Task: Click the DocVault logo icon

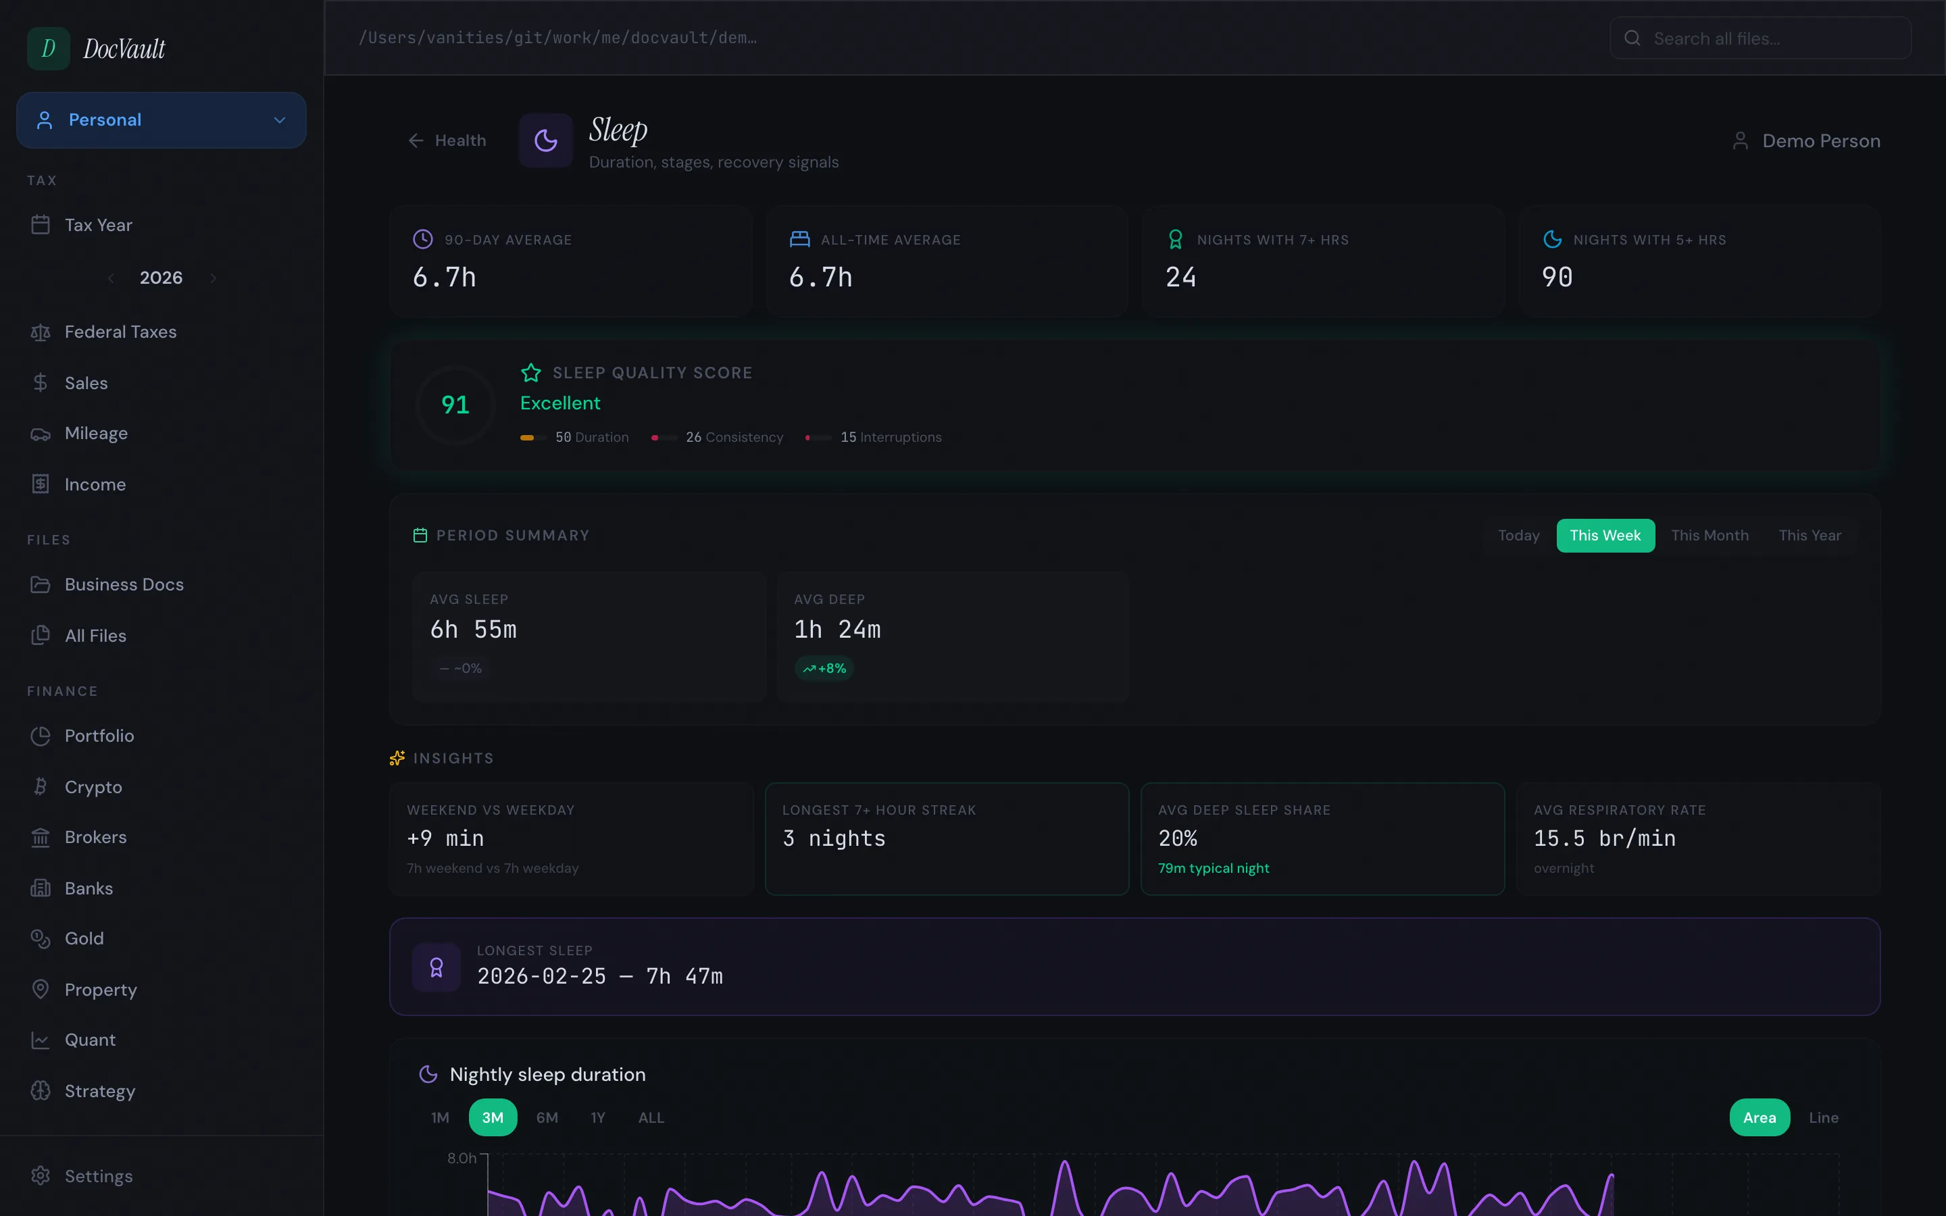Action: coord(48,48)
